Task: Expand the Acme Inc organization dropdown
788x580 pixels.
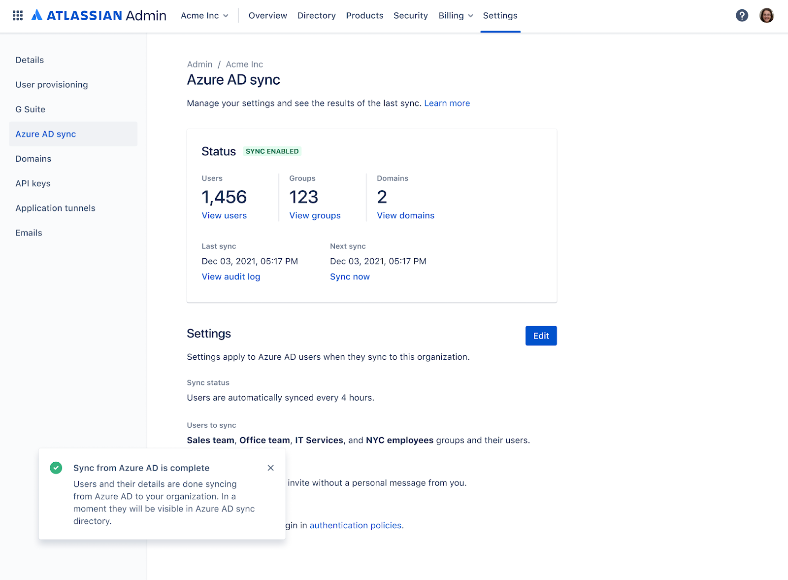Action: [204, 16]
